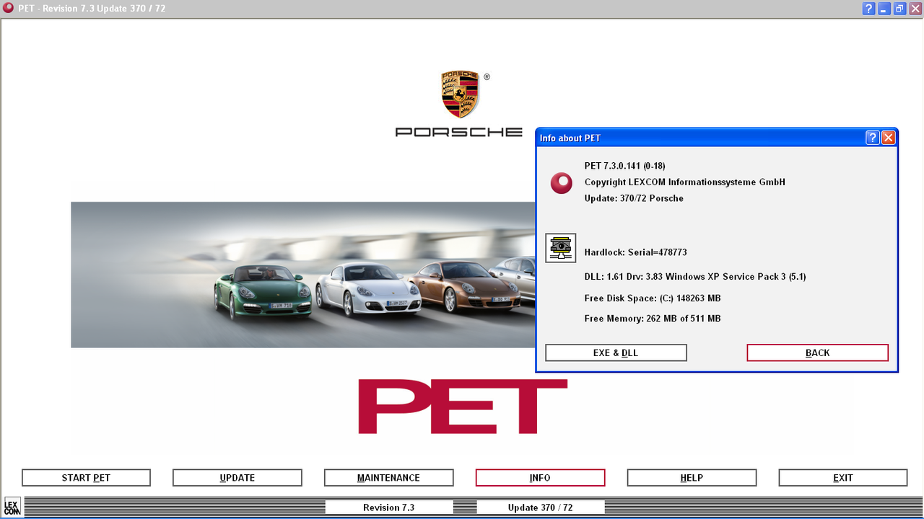Click 'Hardlock: Serial=478773' text
Image resolution: width=924 pixels, height=519 pixels.
tap(635, 252)
